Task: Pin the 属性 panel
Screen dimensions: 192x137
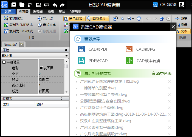Action: tap(66, 50)
